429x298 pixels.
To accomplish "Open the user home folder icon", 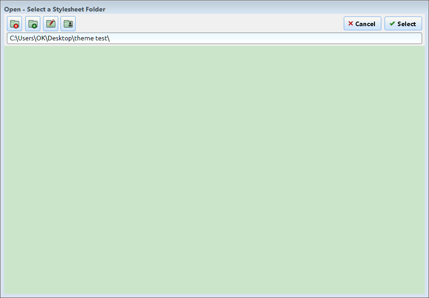I will [68, 24].
